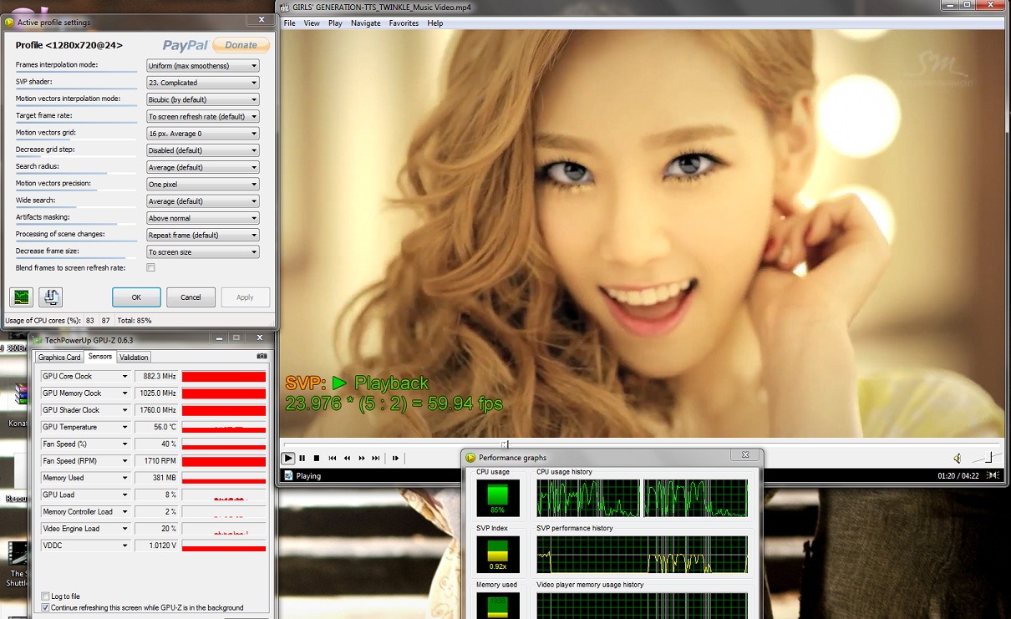
Task: Check the Log to file checkbox
Action: [x=45, y=596]
